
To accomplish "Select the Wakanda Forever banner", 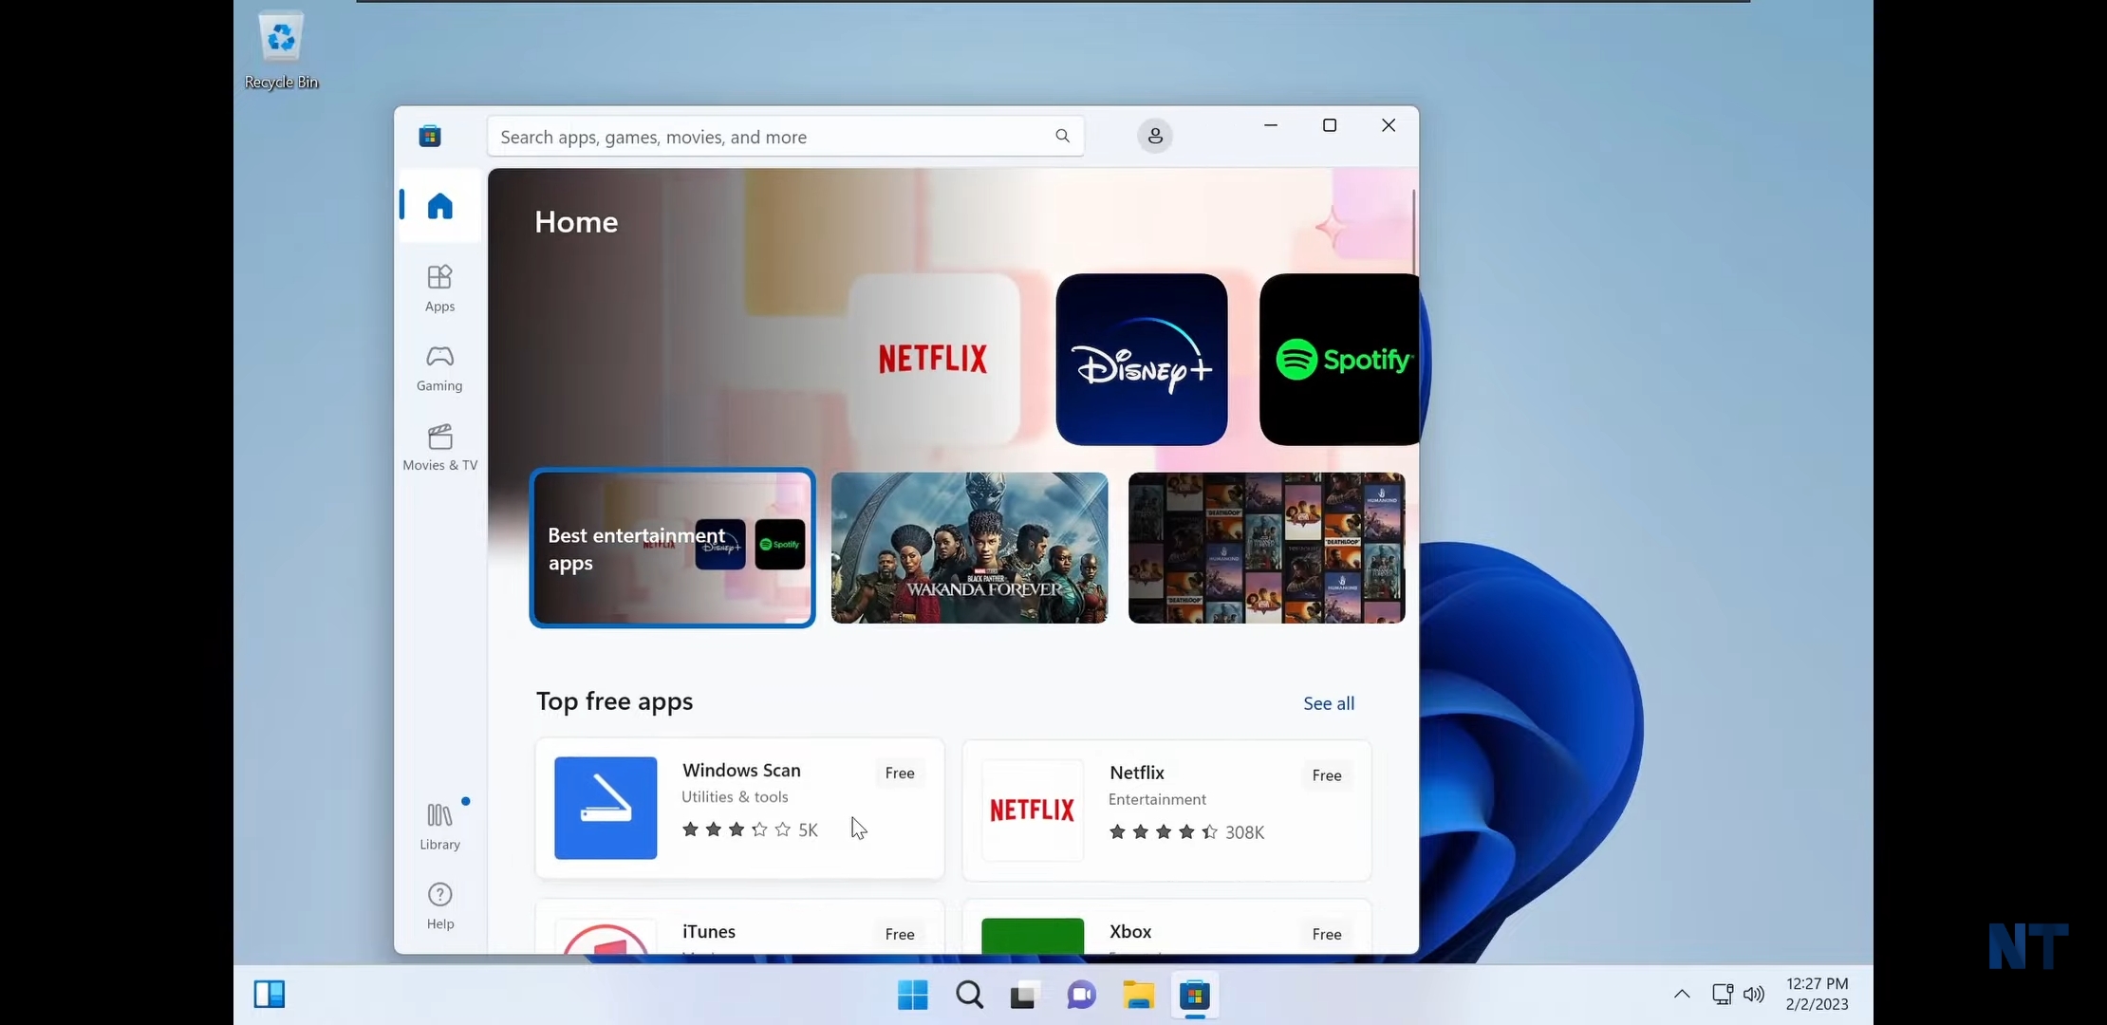I will click(969, 548).
